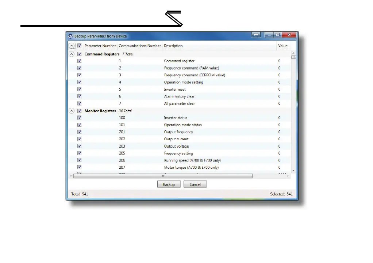
Task: Uncheck the select-all checkbox in header
Action: (x=79, y=46)
